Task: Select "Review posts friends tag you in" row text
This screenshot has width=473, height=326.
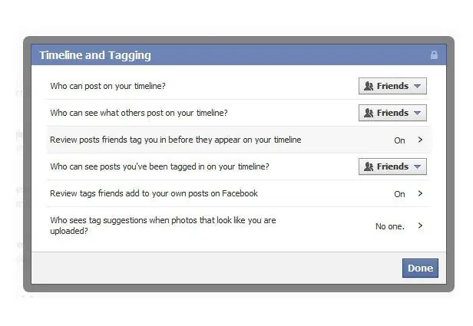Action: pyautogui.click(x=175, y=140)
